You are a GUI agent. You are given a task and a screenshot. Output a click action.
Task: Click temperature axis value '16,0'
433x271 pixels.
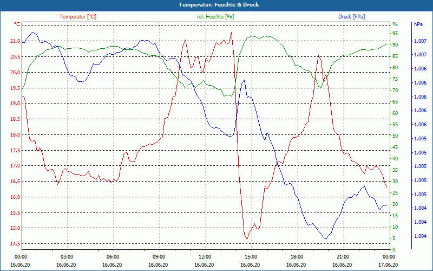click(x=16, y=197)
